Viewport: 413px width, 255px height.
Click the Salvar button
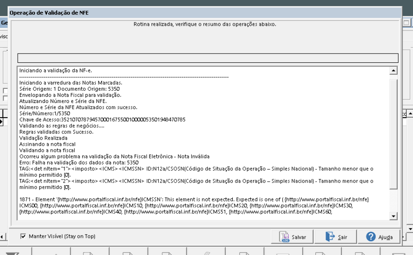(x=292, y=236)
